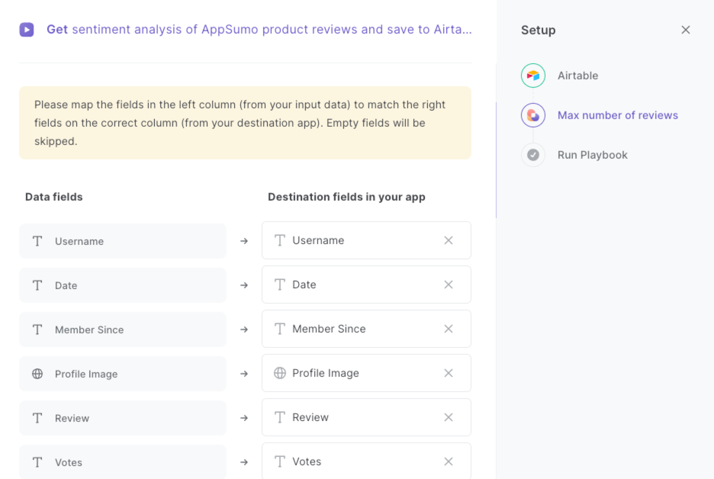
Task: Click the globe icon in Profile Image destination
Action: 280,373
